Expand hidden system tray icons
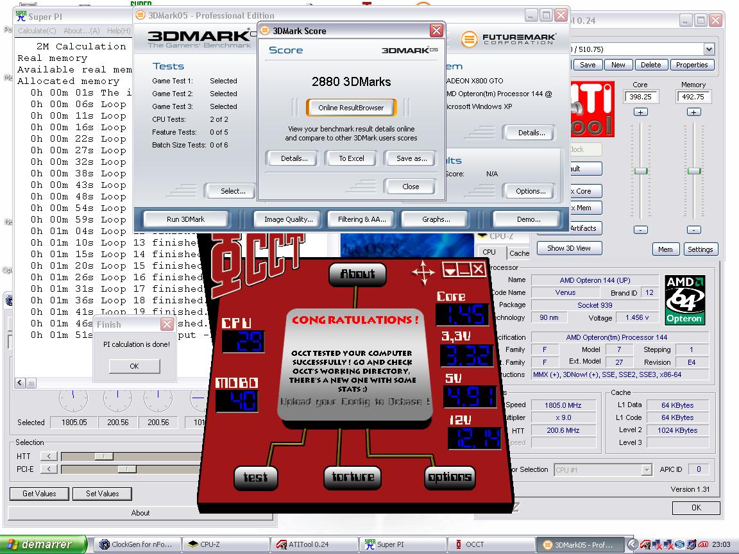739x554 pixels. [633, 544]
